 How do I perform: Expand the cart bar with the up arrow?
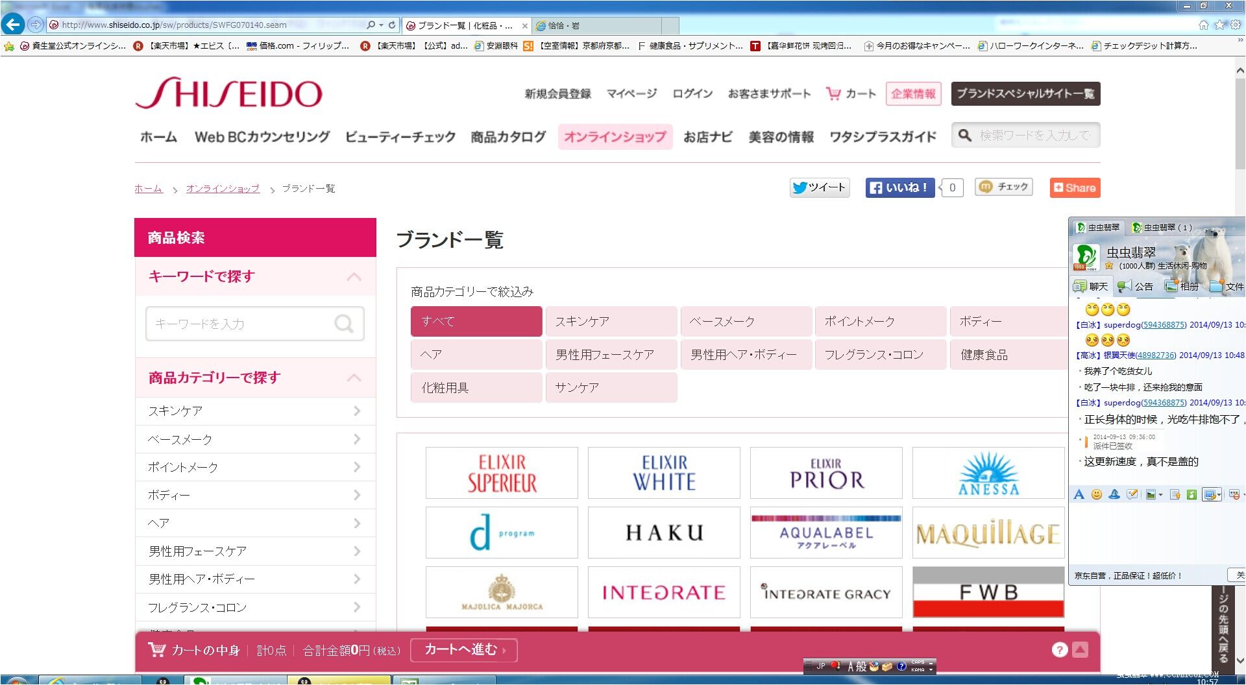[1081, 650]
